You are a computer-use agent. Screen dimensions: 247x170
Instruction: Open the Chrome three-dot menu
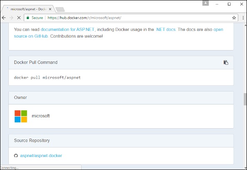pyautogui.click(x=243, y=18)
